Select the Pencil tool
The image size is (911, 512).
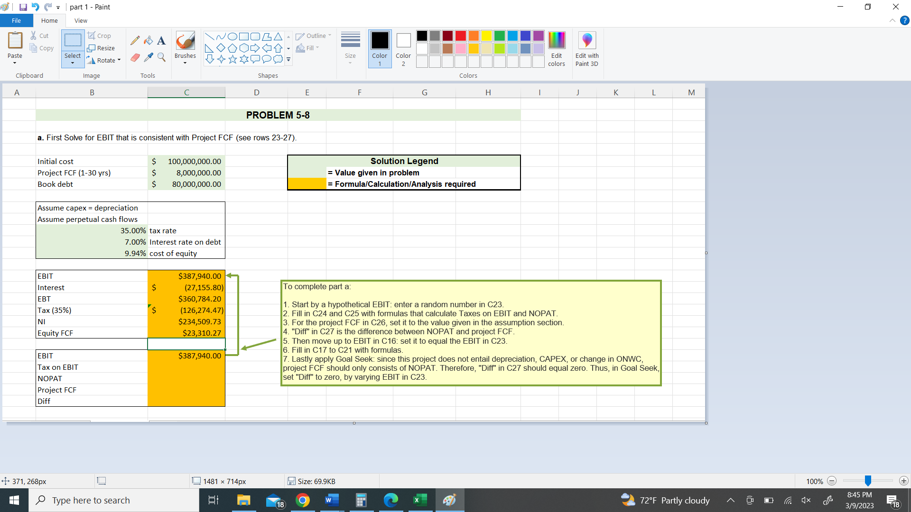[135, 40]
